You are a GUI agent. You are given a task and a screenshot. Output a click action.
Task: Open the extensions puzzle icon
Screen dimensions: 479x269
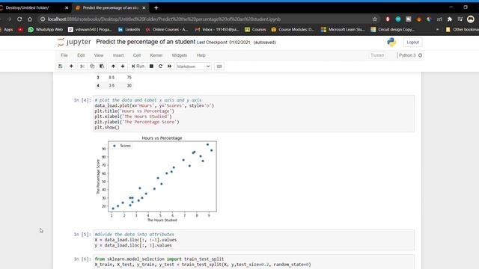tap(450, 19)
